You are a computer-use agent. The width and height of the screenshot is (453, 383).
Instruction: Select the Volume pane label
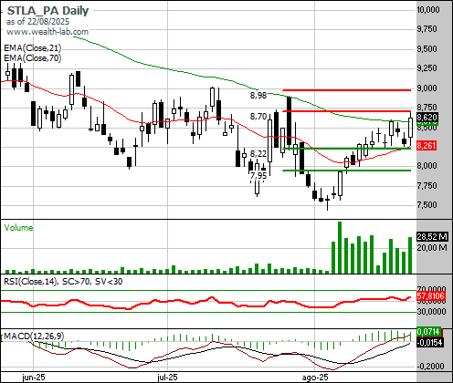18,228
